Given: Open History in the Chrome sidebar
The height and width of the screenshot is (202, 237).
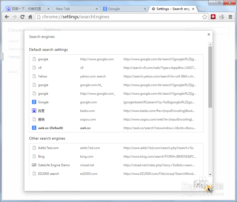Looking at the screenshot, I should pos(14,41).
